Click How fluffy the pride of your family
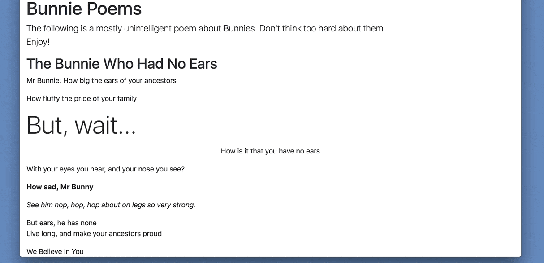Image resolution: width=544 pixels, height=263 pixels. tap(82, 99)
